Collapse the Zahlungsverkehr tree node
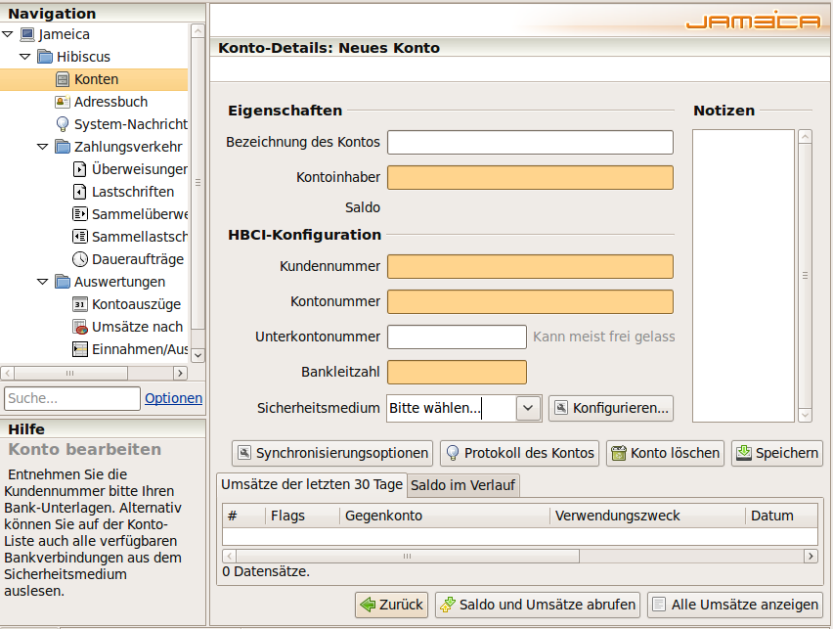 tap(42, 147)
